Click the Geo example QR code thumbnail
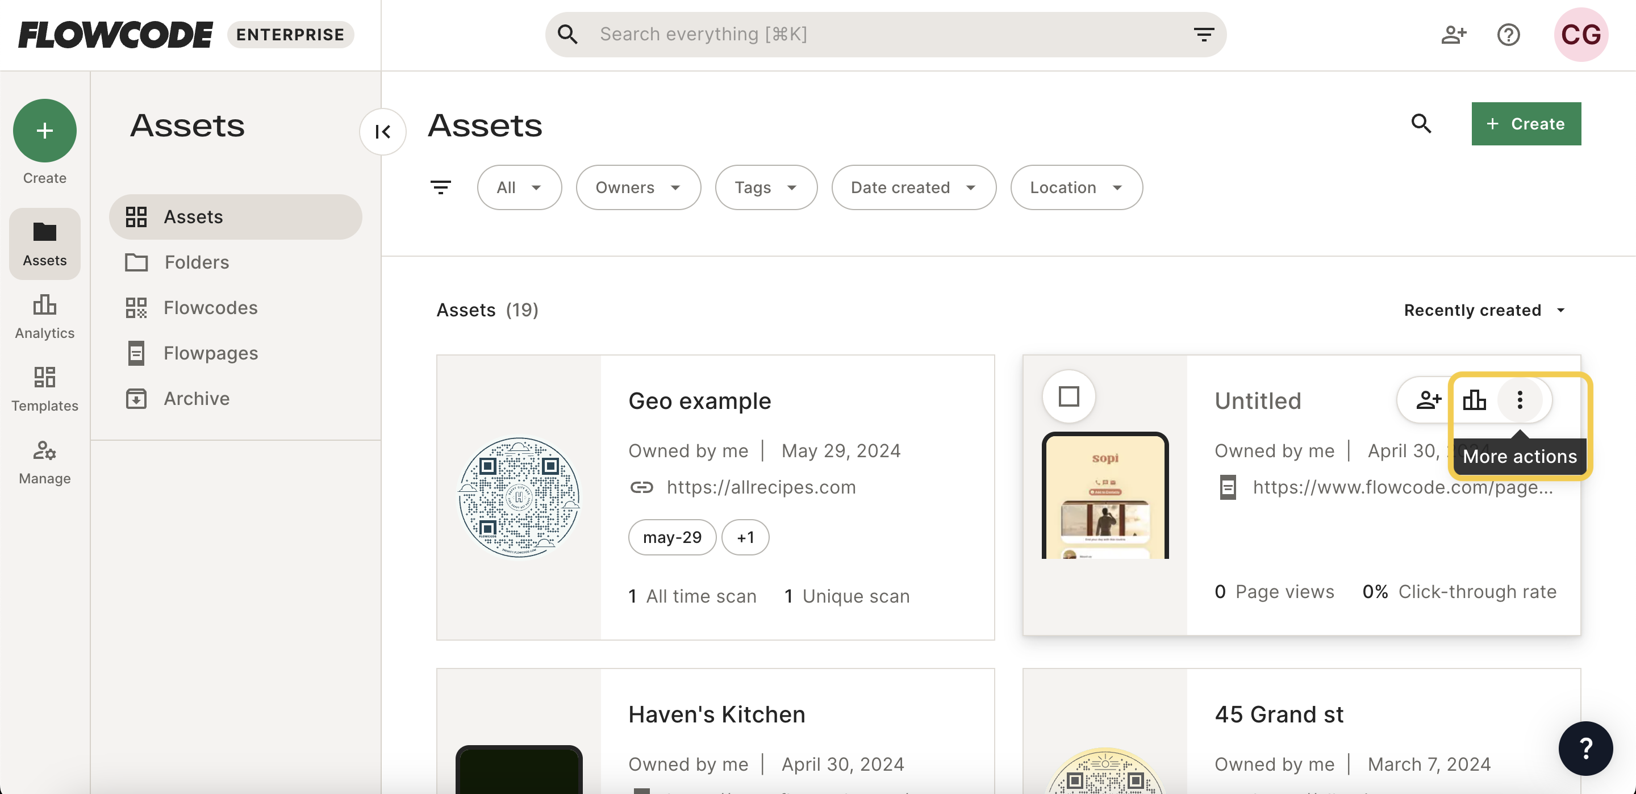This screenshot has width=1636, height=794. 519,497
